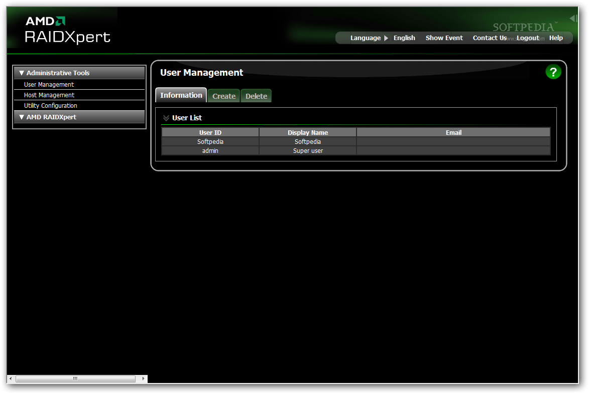589x394 pixels.
Task: Open the green question mark help icon
Action: click(553, 72)
